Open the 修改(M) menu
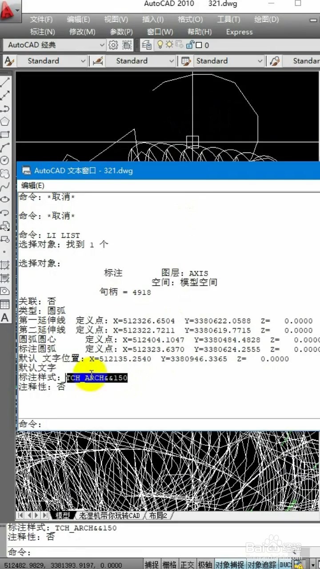This screenshot has height=569, width=320. pyautogui.click(x=83, y=32)
